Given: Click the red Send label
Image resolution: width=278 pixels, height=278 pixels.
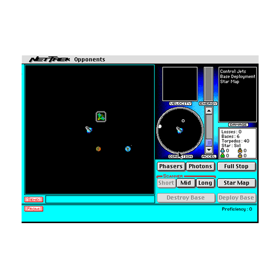Looking at the screenshot, I should coord(34,199).
